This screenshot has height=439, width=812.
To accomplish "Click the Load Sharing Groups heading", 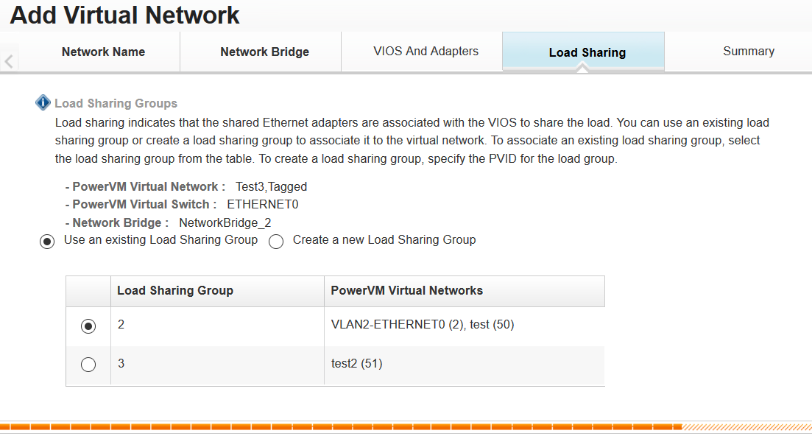I will (x=116, y=103).
